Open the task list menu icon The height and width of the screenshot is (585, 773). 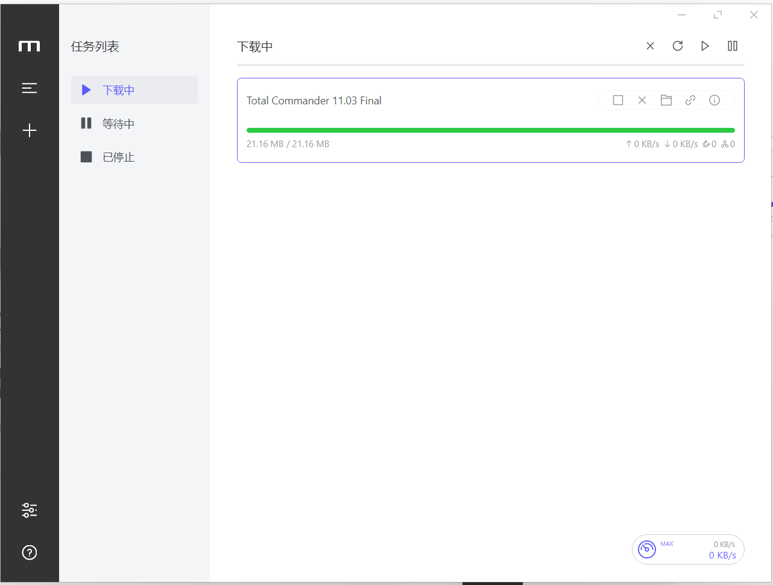coord(29,88)
